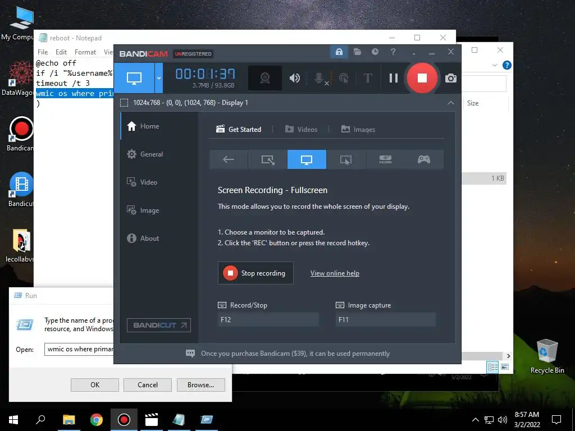The width and height of the screenshot is (575, 431).
Task: Click OK in the Run dialog
Action: click(x=94, y=385)
